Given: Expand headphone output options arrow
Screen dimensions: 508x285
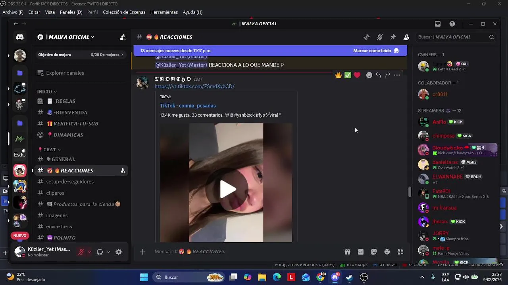Looking at the screenshot, I should tap(108, 252).
